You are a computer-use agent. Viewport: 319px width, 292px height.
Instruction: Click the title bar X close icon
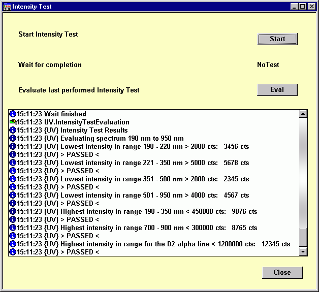click(x=312, y=7)
